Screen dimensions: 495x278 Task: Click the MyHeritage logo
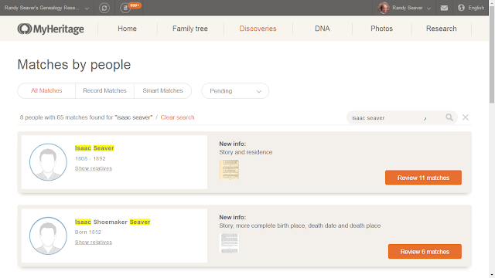(51, 29)
